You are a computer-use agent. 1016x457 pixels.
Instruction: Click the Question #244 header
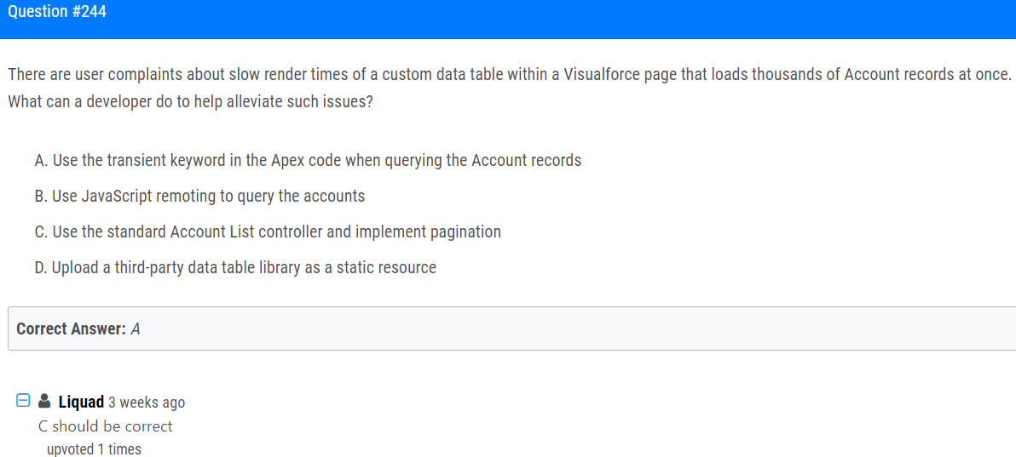pyautogui.click(x=57, y=12)
